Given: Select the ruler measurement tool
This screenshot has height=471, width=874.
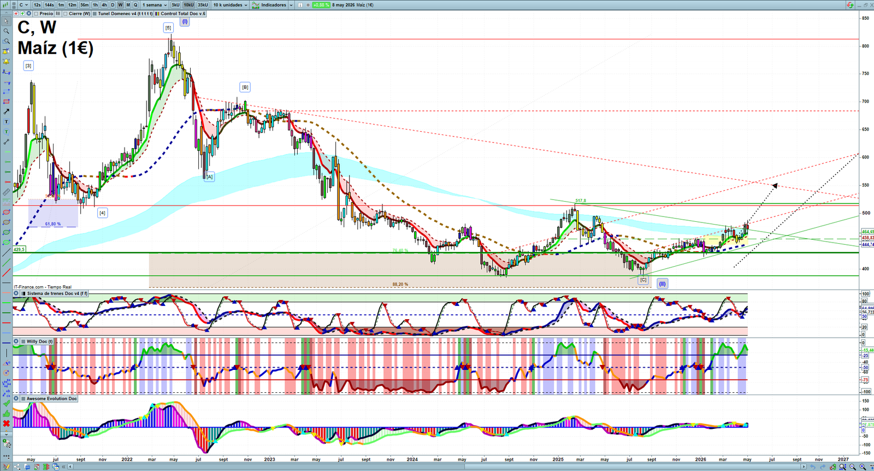Looking at the screenshot, I should (x=7, y=192).
